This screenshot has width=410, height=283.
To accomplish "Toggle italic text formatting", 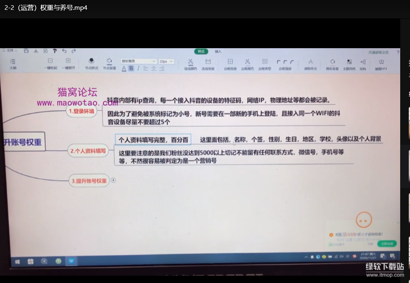I will pos(138,68).
